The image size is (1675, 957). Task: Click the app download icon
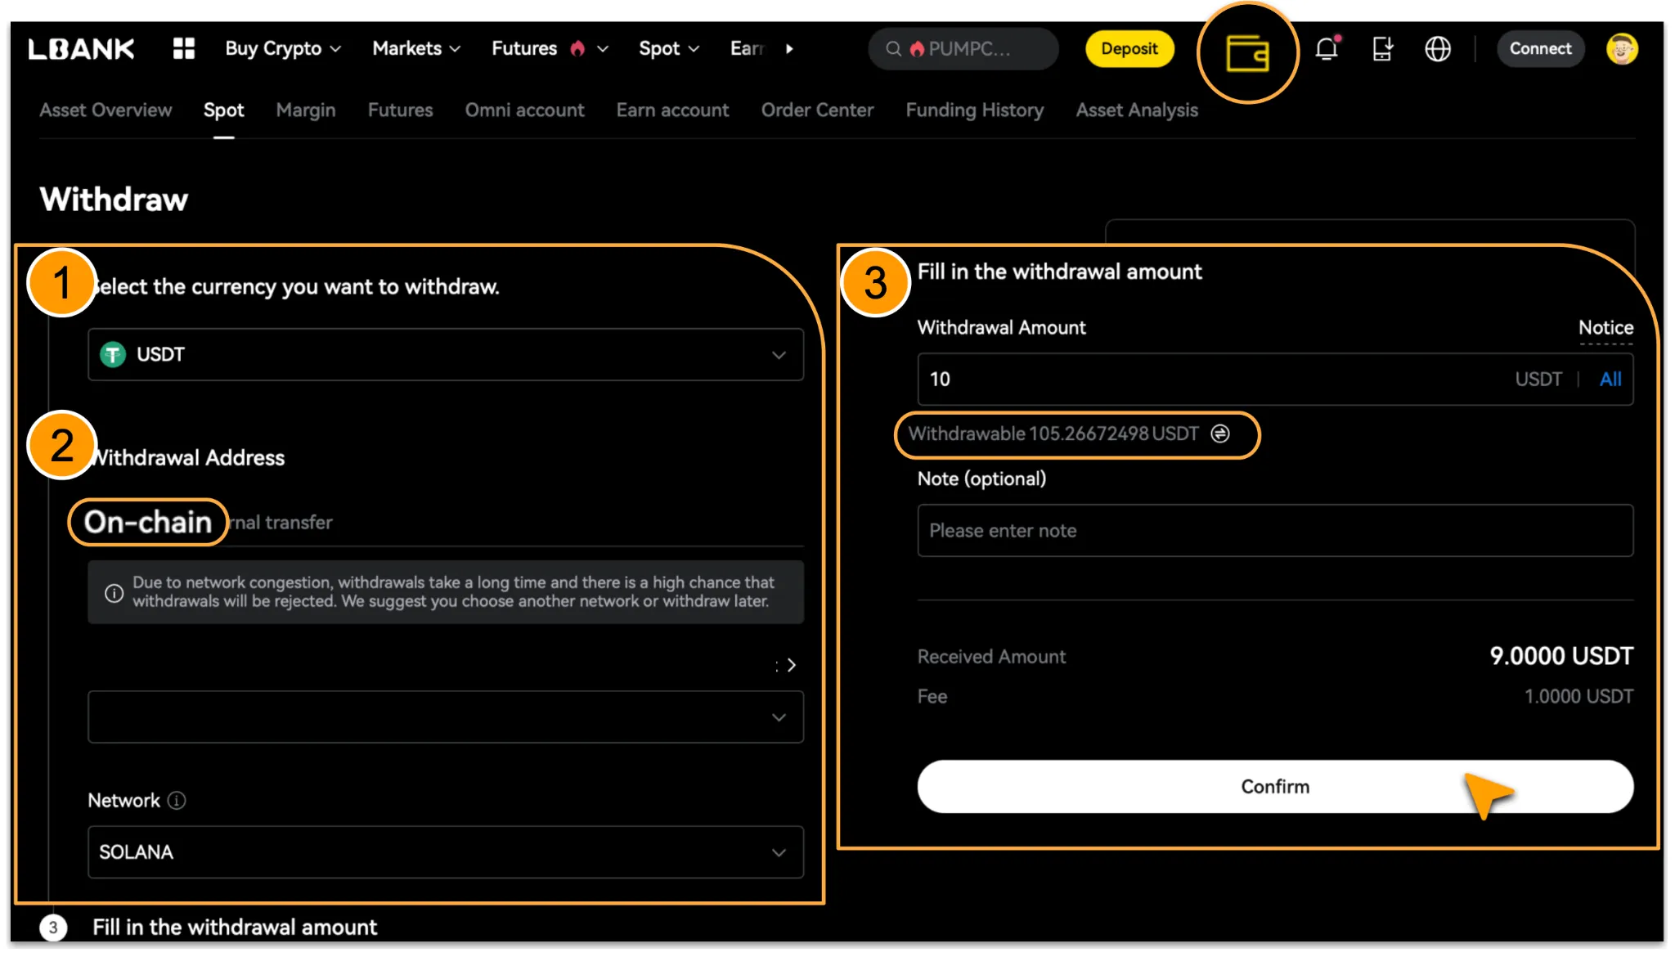tap(1382, 49)
